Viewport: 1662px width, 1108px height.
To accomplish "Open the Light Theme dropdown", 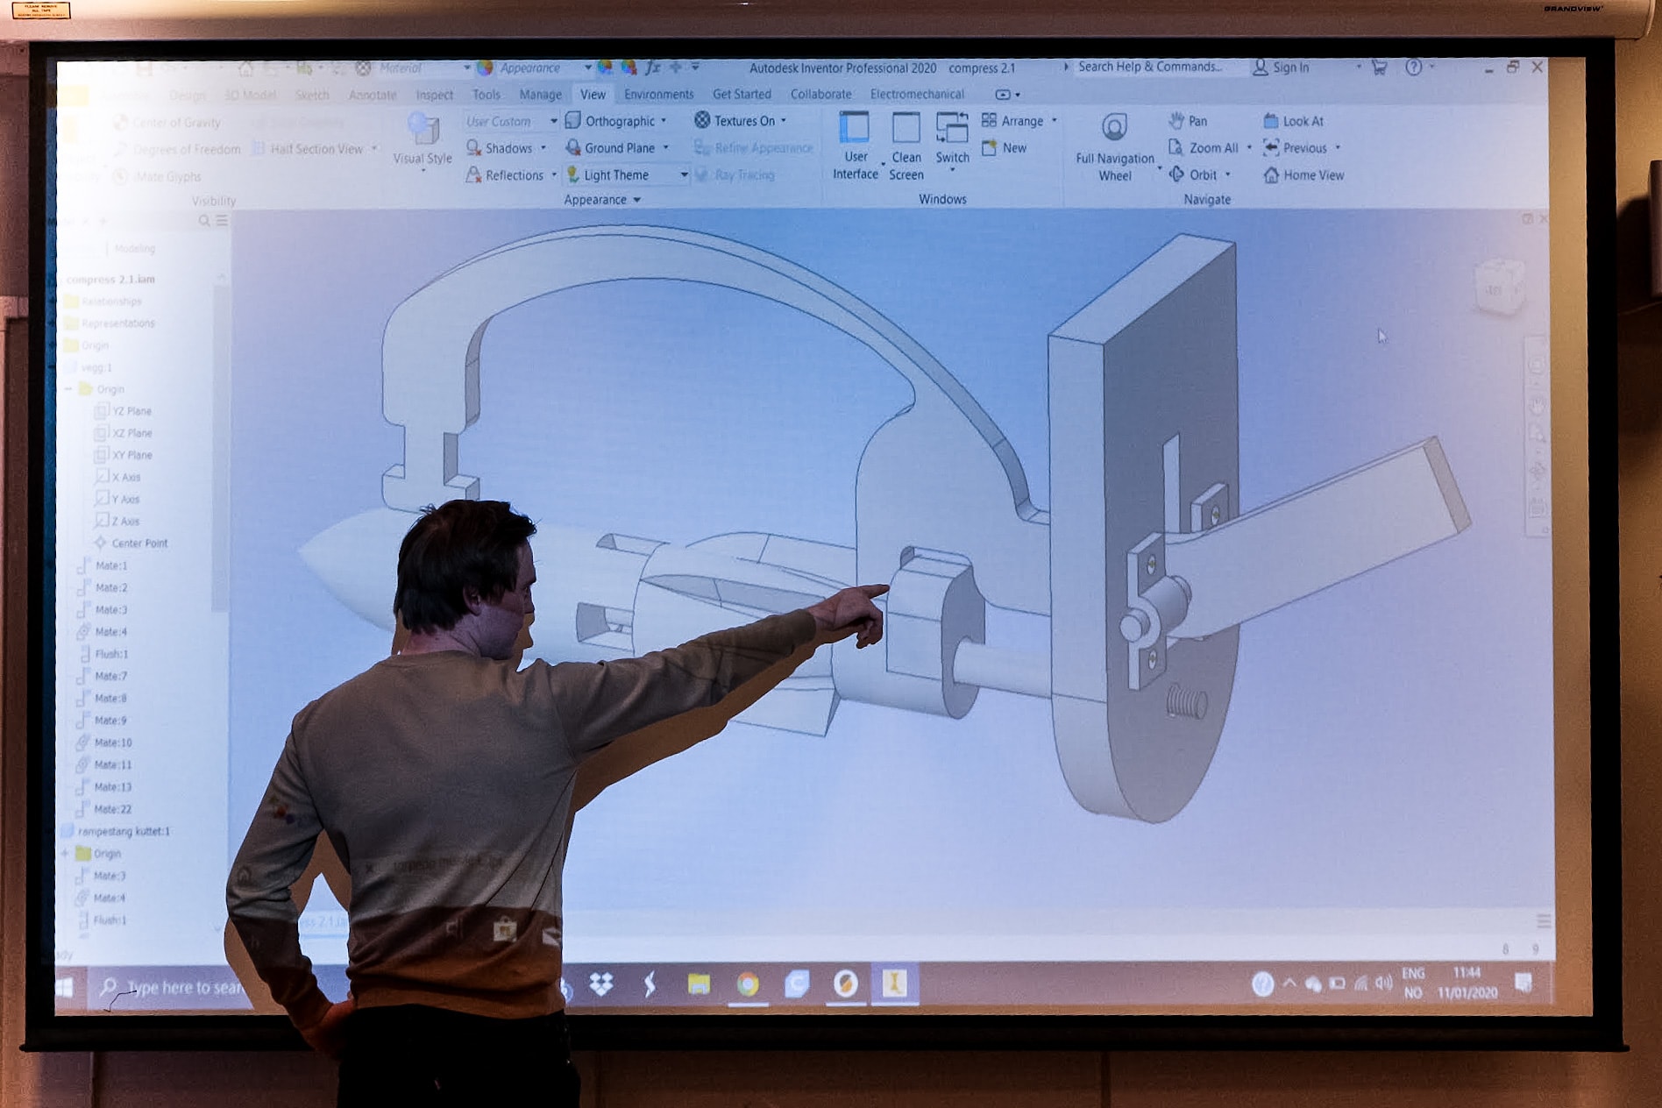I will (x=684, y=175).
